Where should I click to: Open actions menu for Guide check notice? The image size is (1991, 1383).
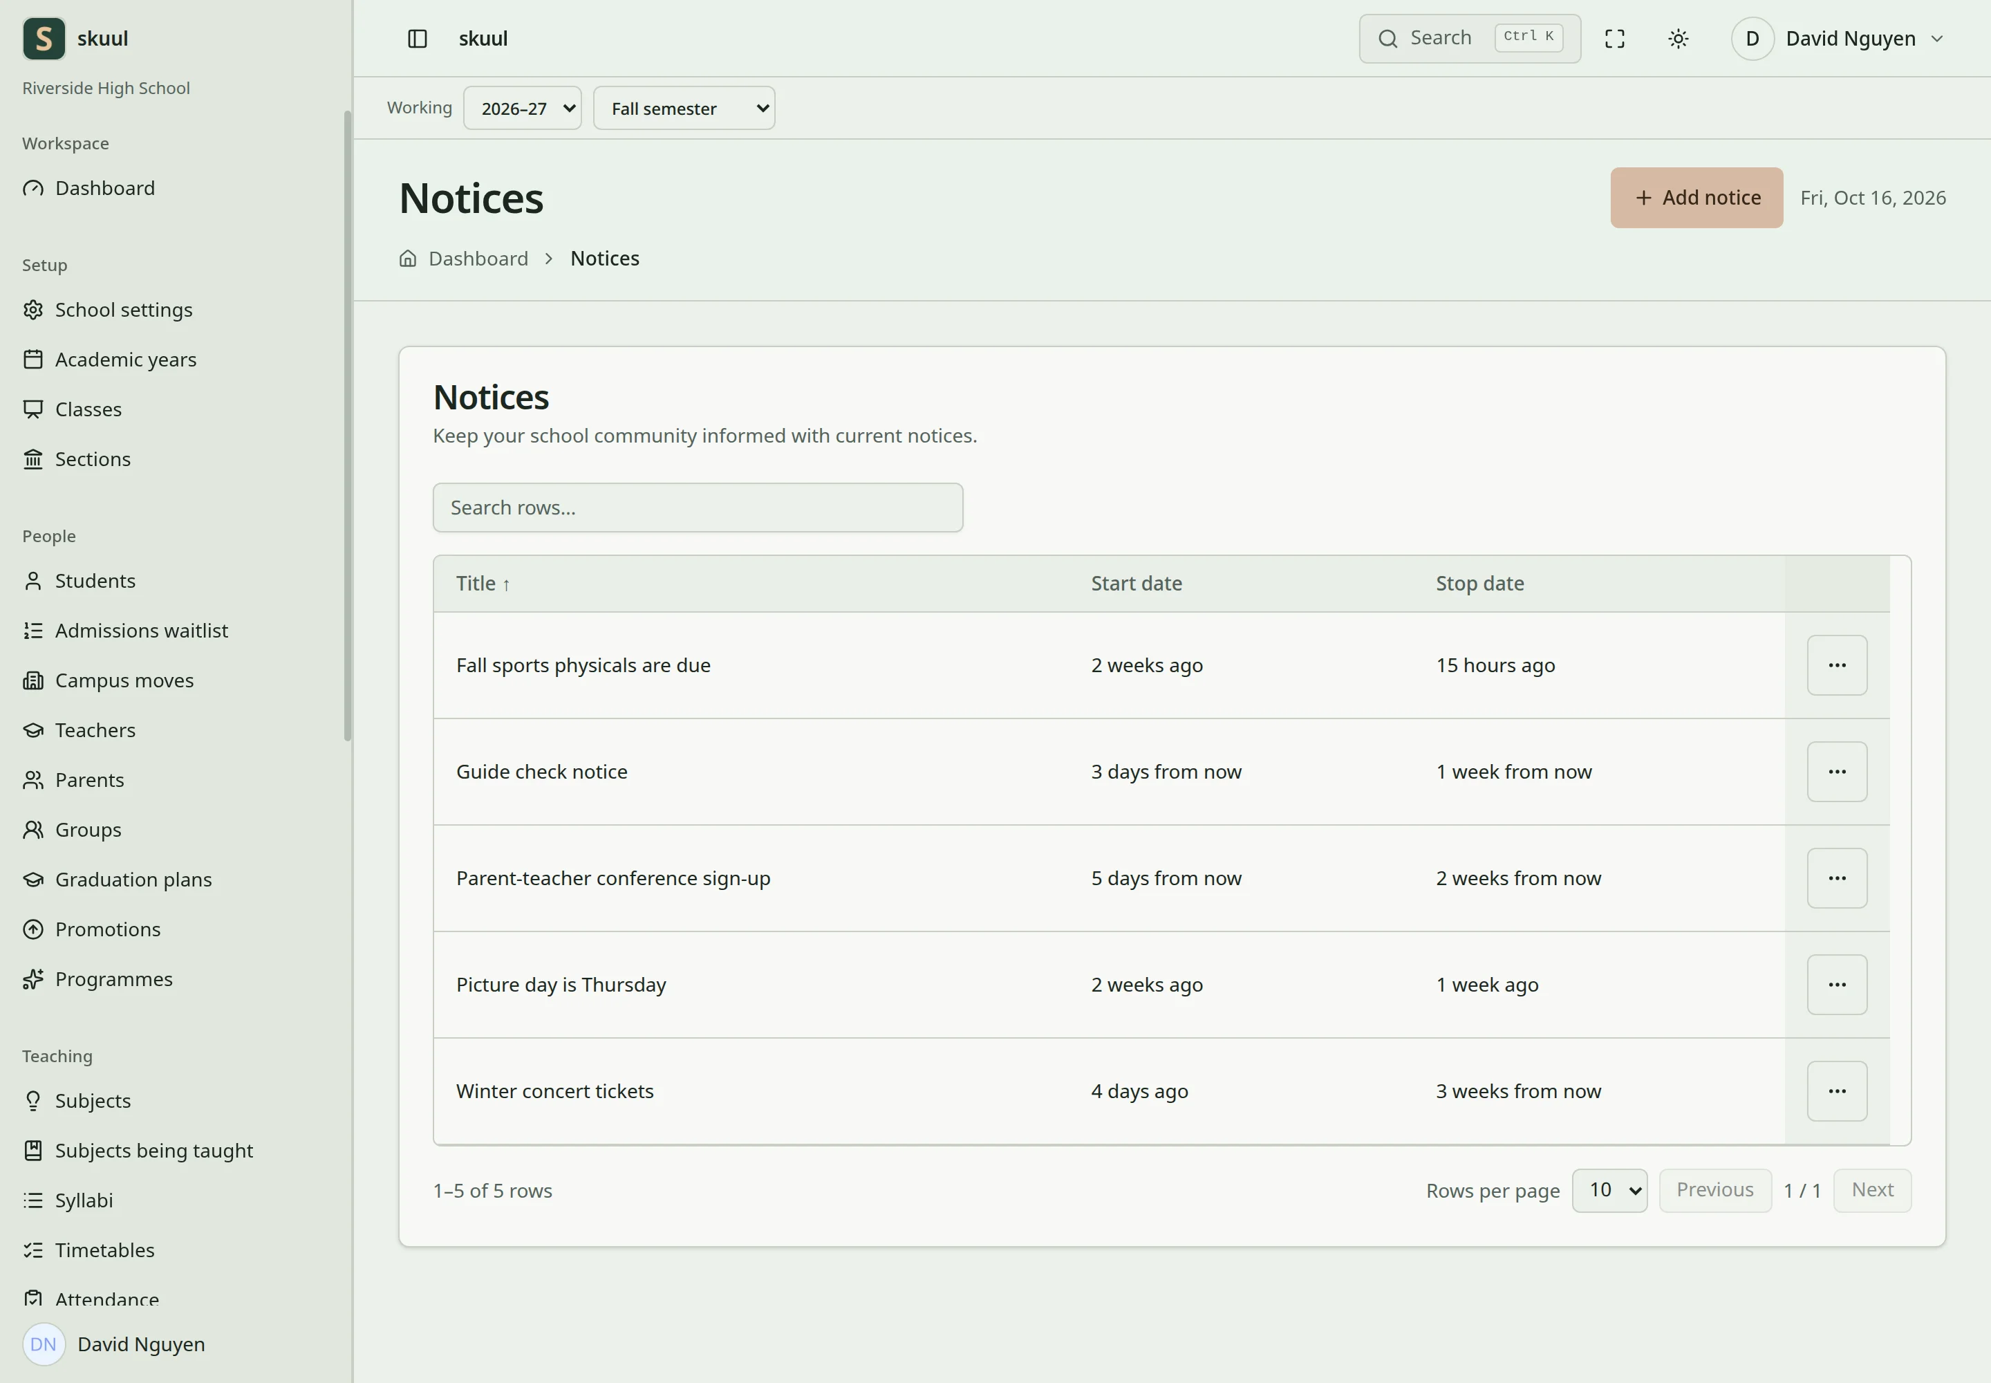tap(1837, 772)
